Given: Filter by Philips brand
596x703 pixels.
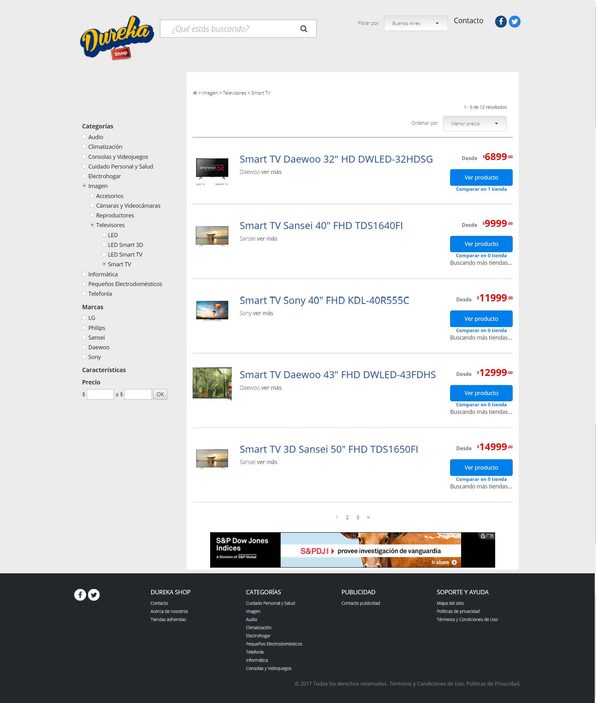Looking at the screenshot, I should (x=85, y=328).
